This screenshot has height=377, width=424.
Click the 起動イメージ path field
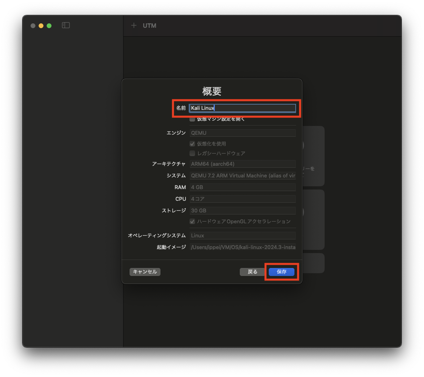click(x=243, y=247)
